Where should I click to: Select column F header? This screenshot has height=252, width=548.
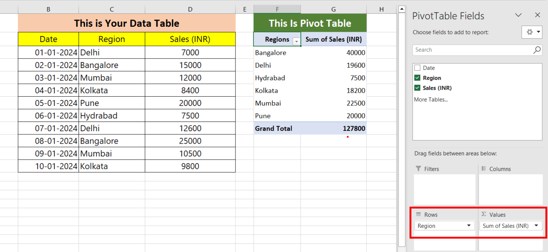pos(277,9)
